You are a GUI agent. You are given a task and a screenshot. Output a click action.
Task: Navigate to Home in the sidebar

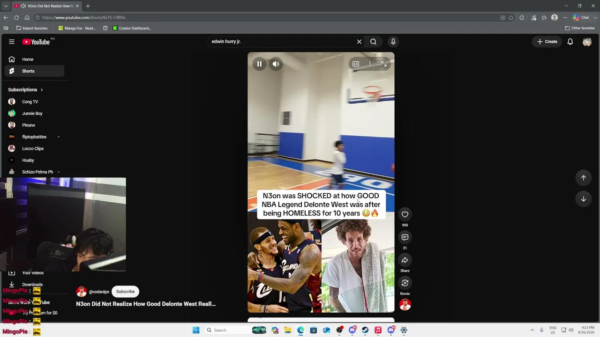(35, 59)
